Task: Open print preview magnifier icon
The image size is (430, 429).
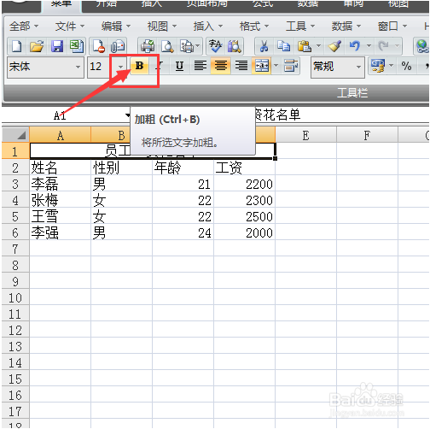Action: coord(167,46)
